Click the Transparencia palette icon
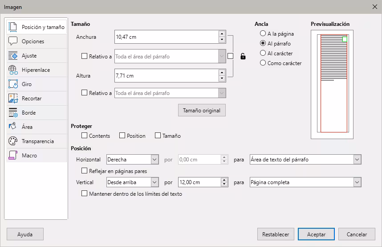Screen dimensions: 382x247 13,141
